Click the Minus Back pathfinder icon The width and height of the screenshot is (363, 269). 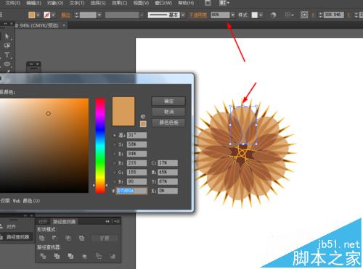click(113, 256)
